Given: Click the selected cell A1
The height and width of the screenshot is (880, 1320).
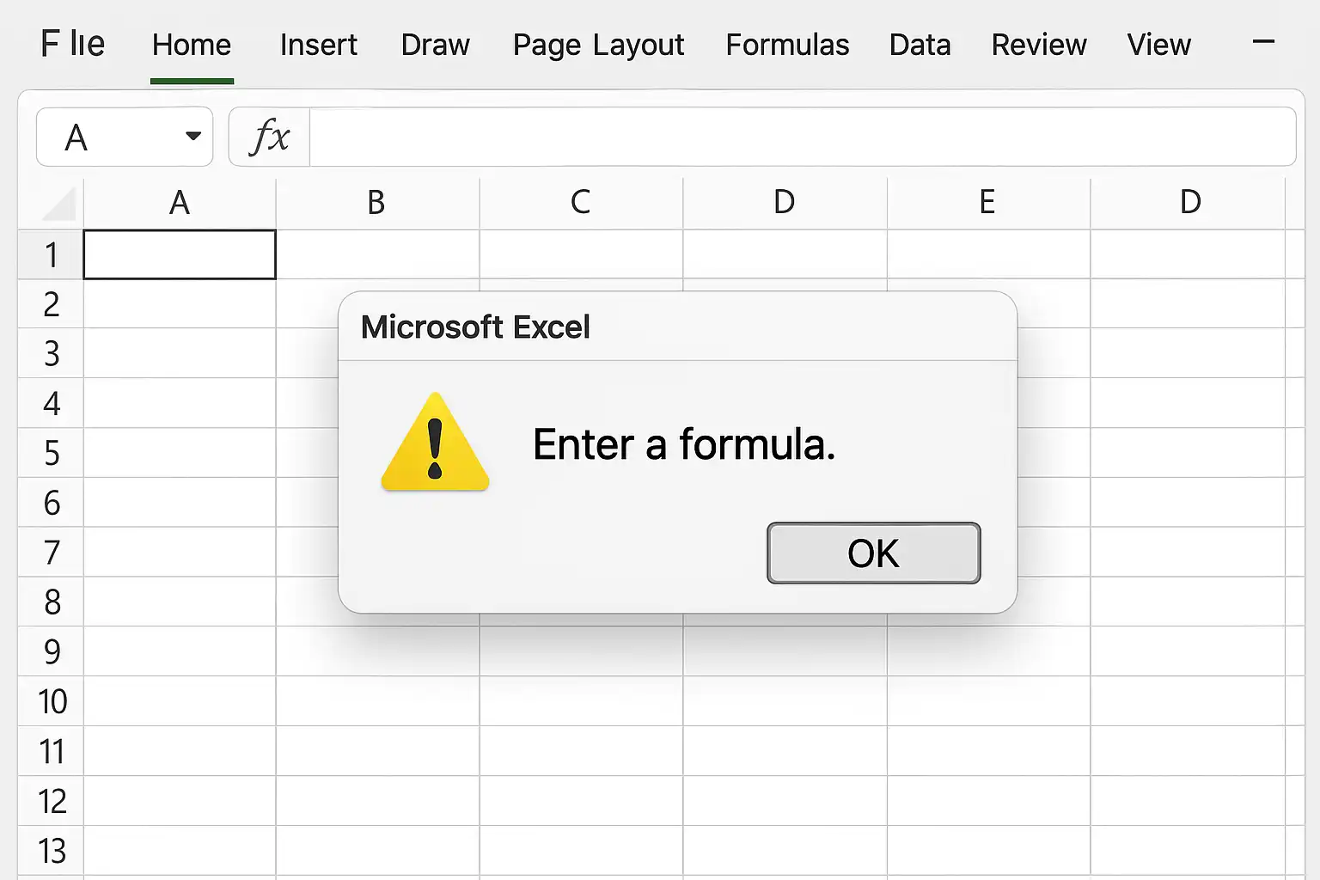Looking at the screenshot, I should (180, 254).
